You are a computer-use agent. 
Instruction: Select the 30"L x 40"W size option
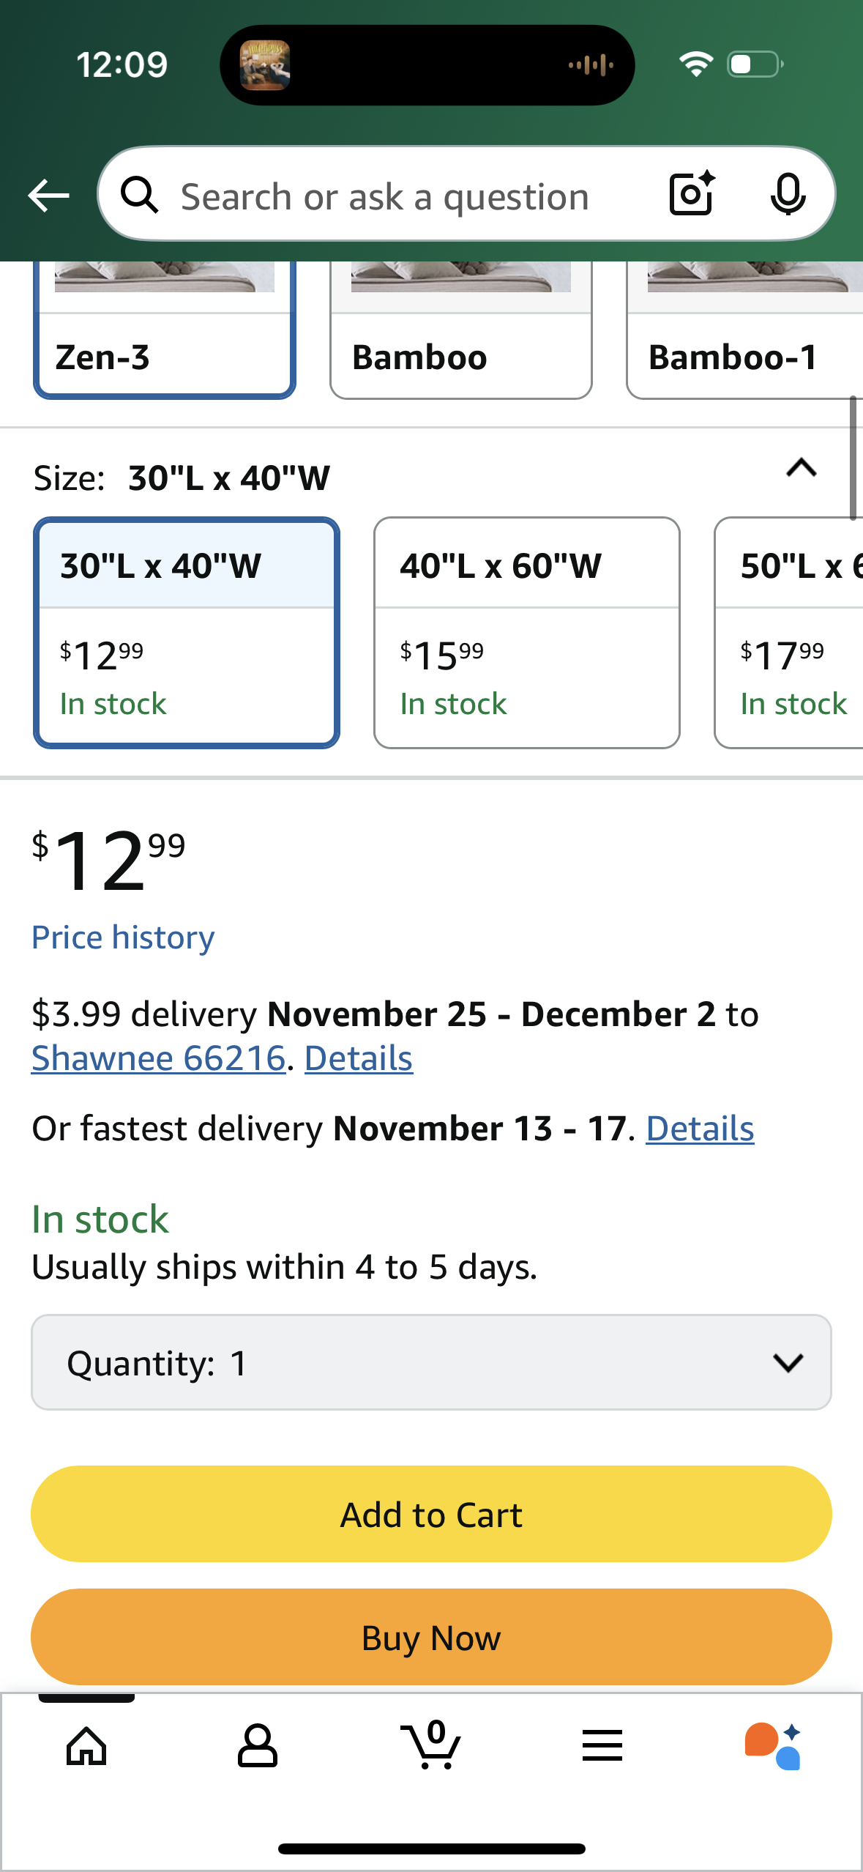[x=187, y=632]
